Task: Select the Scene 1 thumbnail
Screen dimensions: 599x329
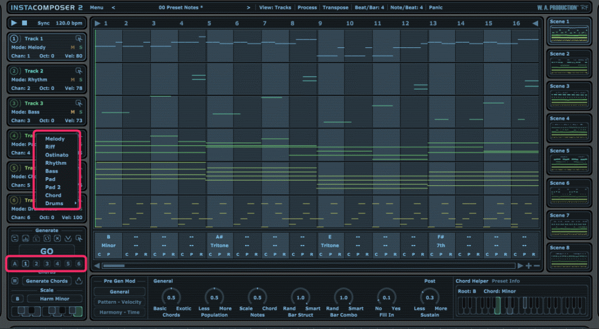Action: [569, 32]
